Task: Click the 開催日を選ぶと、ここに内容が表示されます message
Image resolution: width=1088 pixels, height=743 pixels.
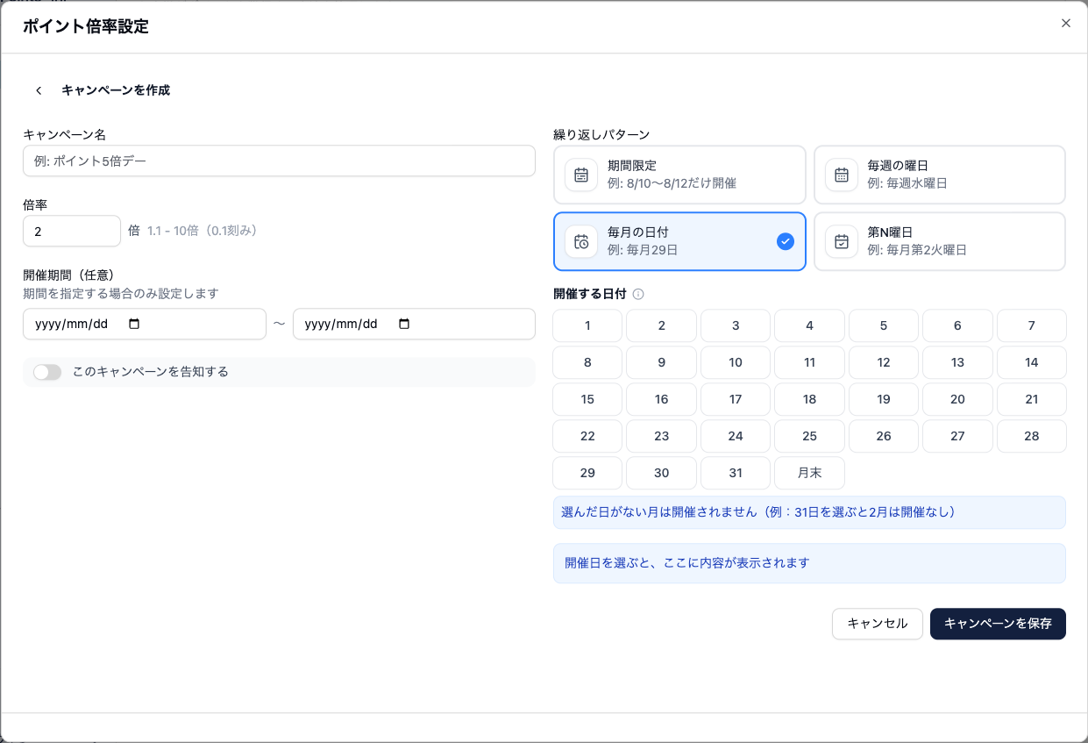Action: [x=686, y=562]
